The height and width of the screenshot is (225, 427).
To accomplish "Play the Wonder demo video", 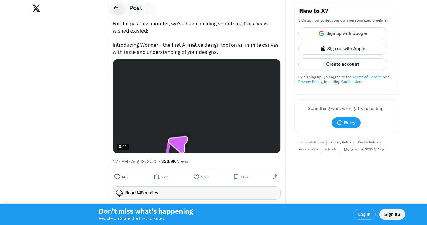I will point(197,106).
